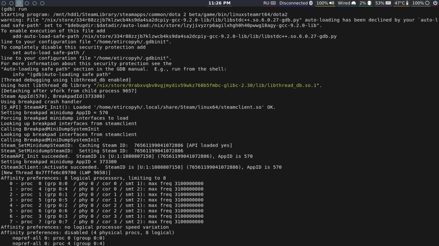Click the "set auto-load safe-path /" line

[49, 52]
